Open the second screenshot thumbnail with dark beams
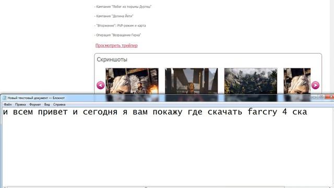Viewport: 334px width, 188px height. tap(192, 81)
